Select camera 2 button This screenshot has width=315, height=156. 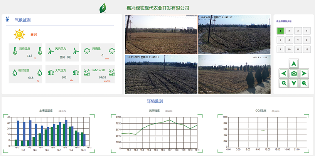click(x=289, y=31)
